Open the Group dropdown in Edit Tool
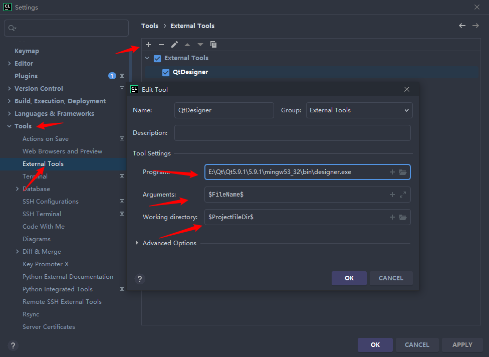 click(359, 110)
